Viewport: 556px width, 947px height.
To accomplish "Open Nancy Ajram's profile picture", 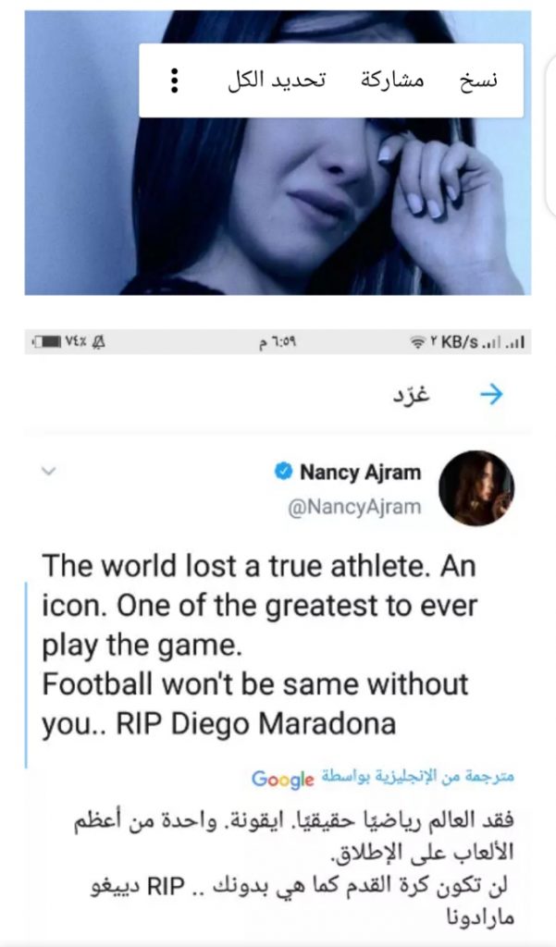I will [x=476, y=488].
